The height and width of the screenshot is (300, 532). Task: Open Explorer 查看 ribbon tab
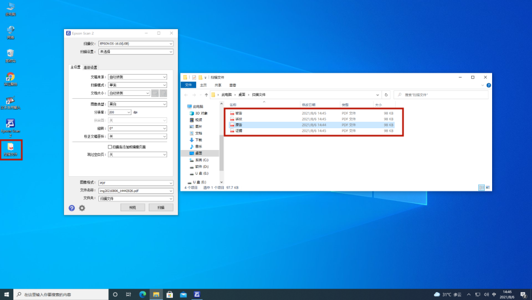click(x=233, y=85)
